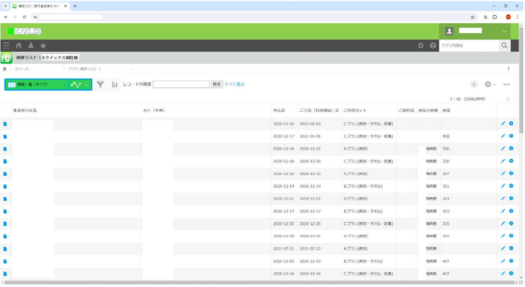Open the user account dropdown menu
Image resolution: width=525 pixels, height=287 pixels.
504,31
